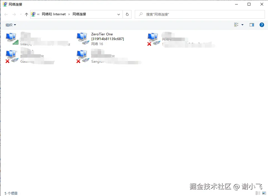
Task: Switch the view layout using the views icon
Action: pos(236,25)
